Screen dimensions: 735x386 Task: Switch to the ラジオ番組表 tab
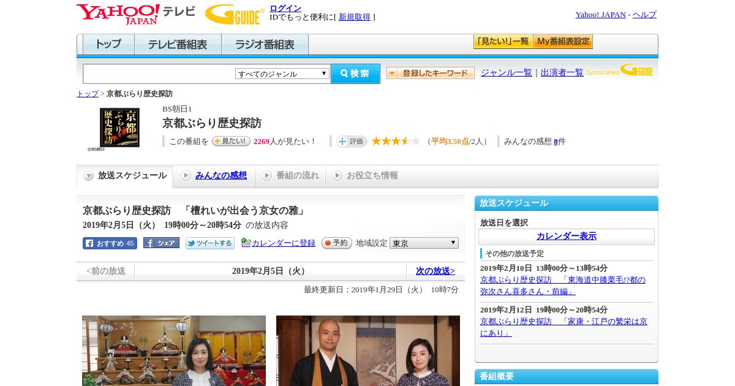265,45
